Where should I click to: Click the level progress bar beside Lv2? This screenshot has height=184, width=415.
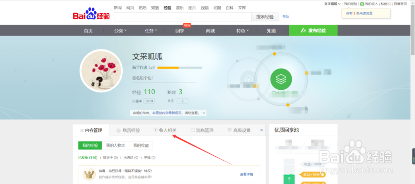pyautogui.click(x=180, y=68)
